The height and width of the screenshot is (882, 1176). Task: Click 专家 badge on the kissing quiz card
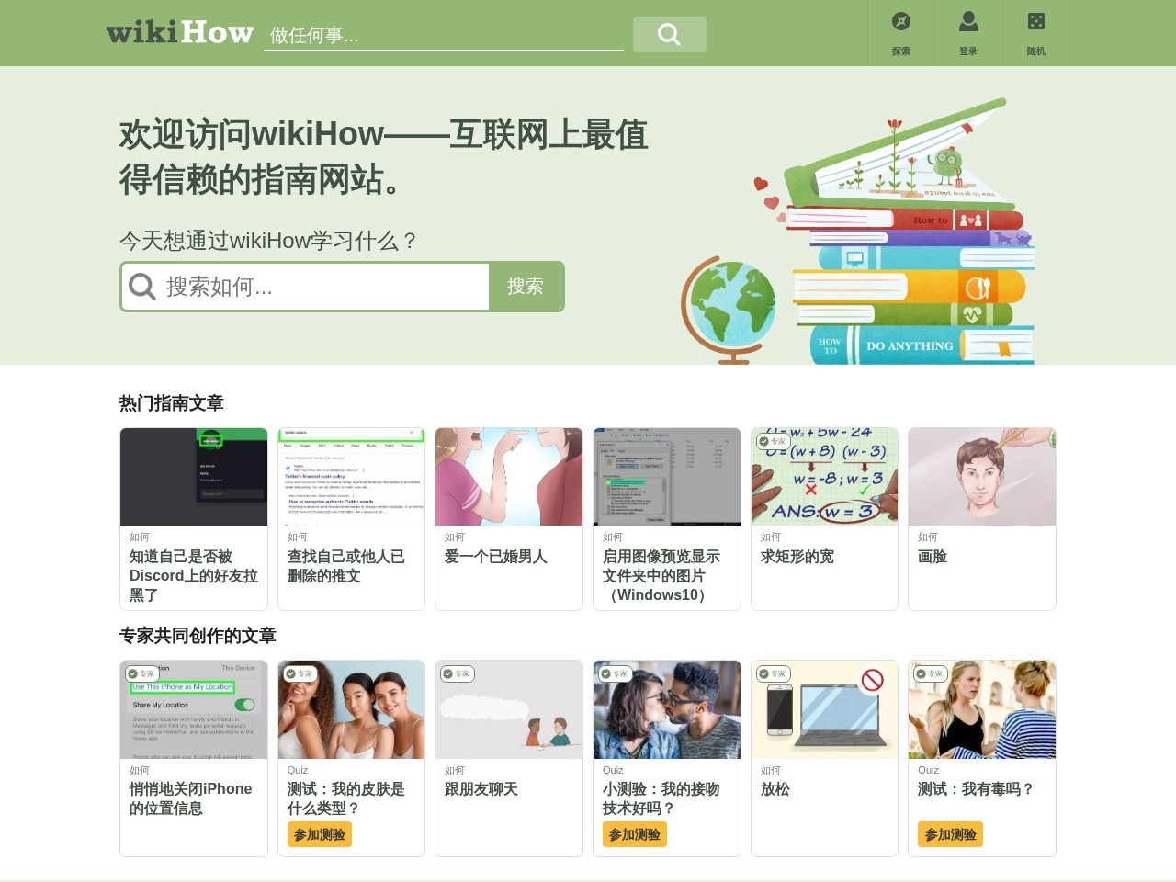pyautogui.click(x=616, y=673)
